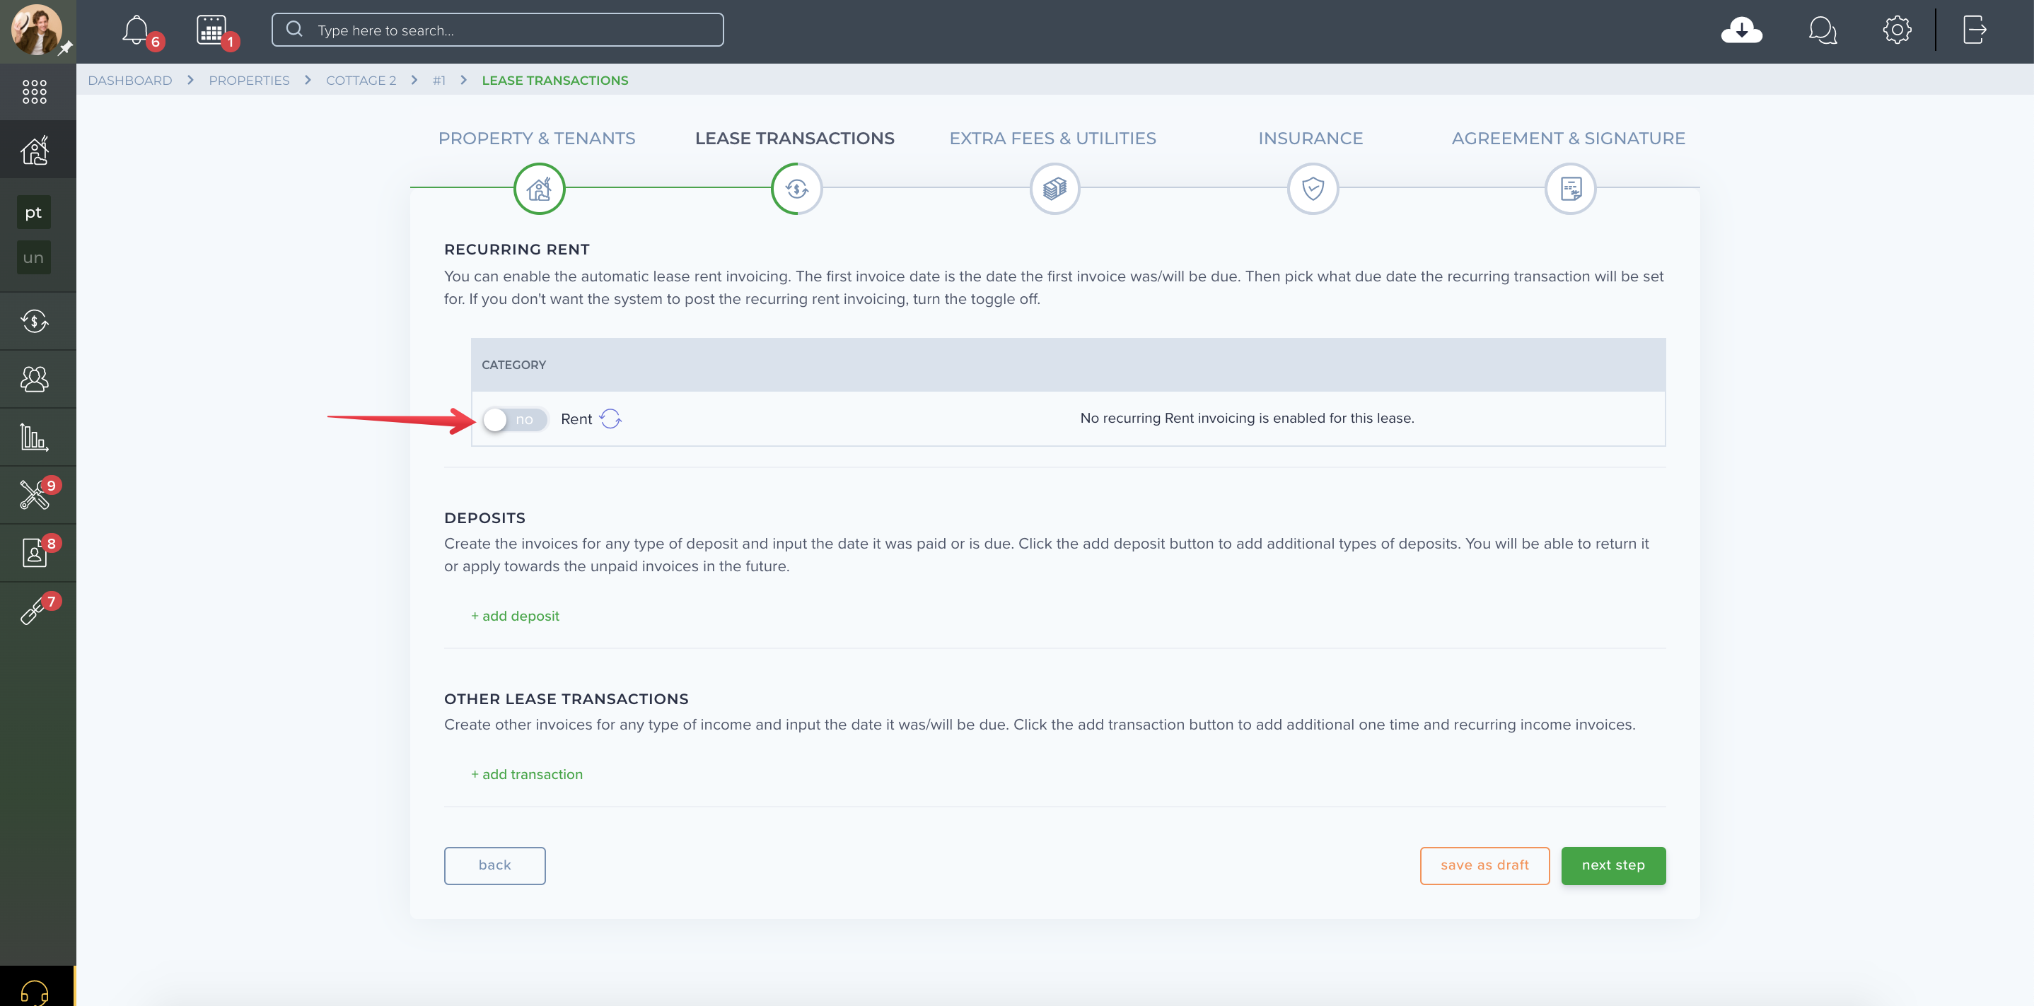Click the Dashboard breadcrumb
The width and height of the screenshot is (2034, 1006).
[130, 81]
